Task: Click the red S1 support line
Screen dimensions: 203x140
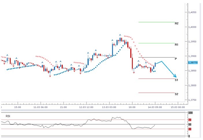Action: tap(156, 79)
